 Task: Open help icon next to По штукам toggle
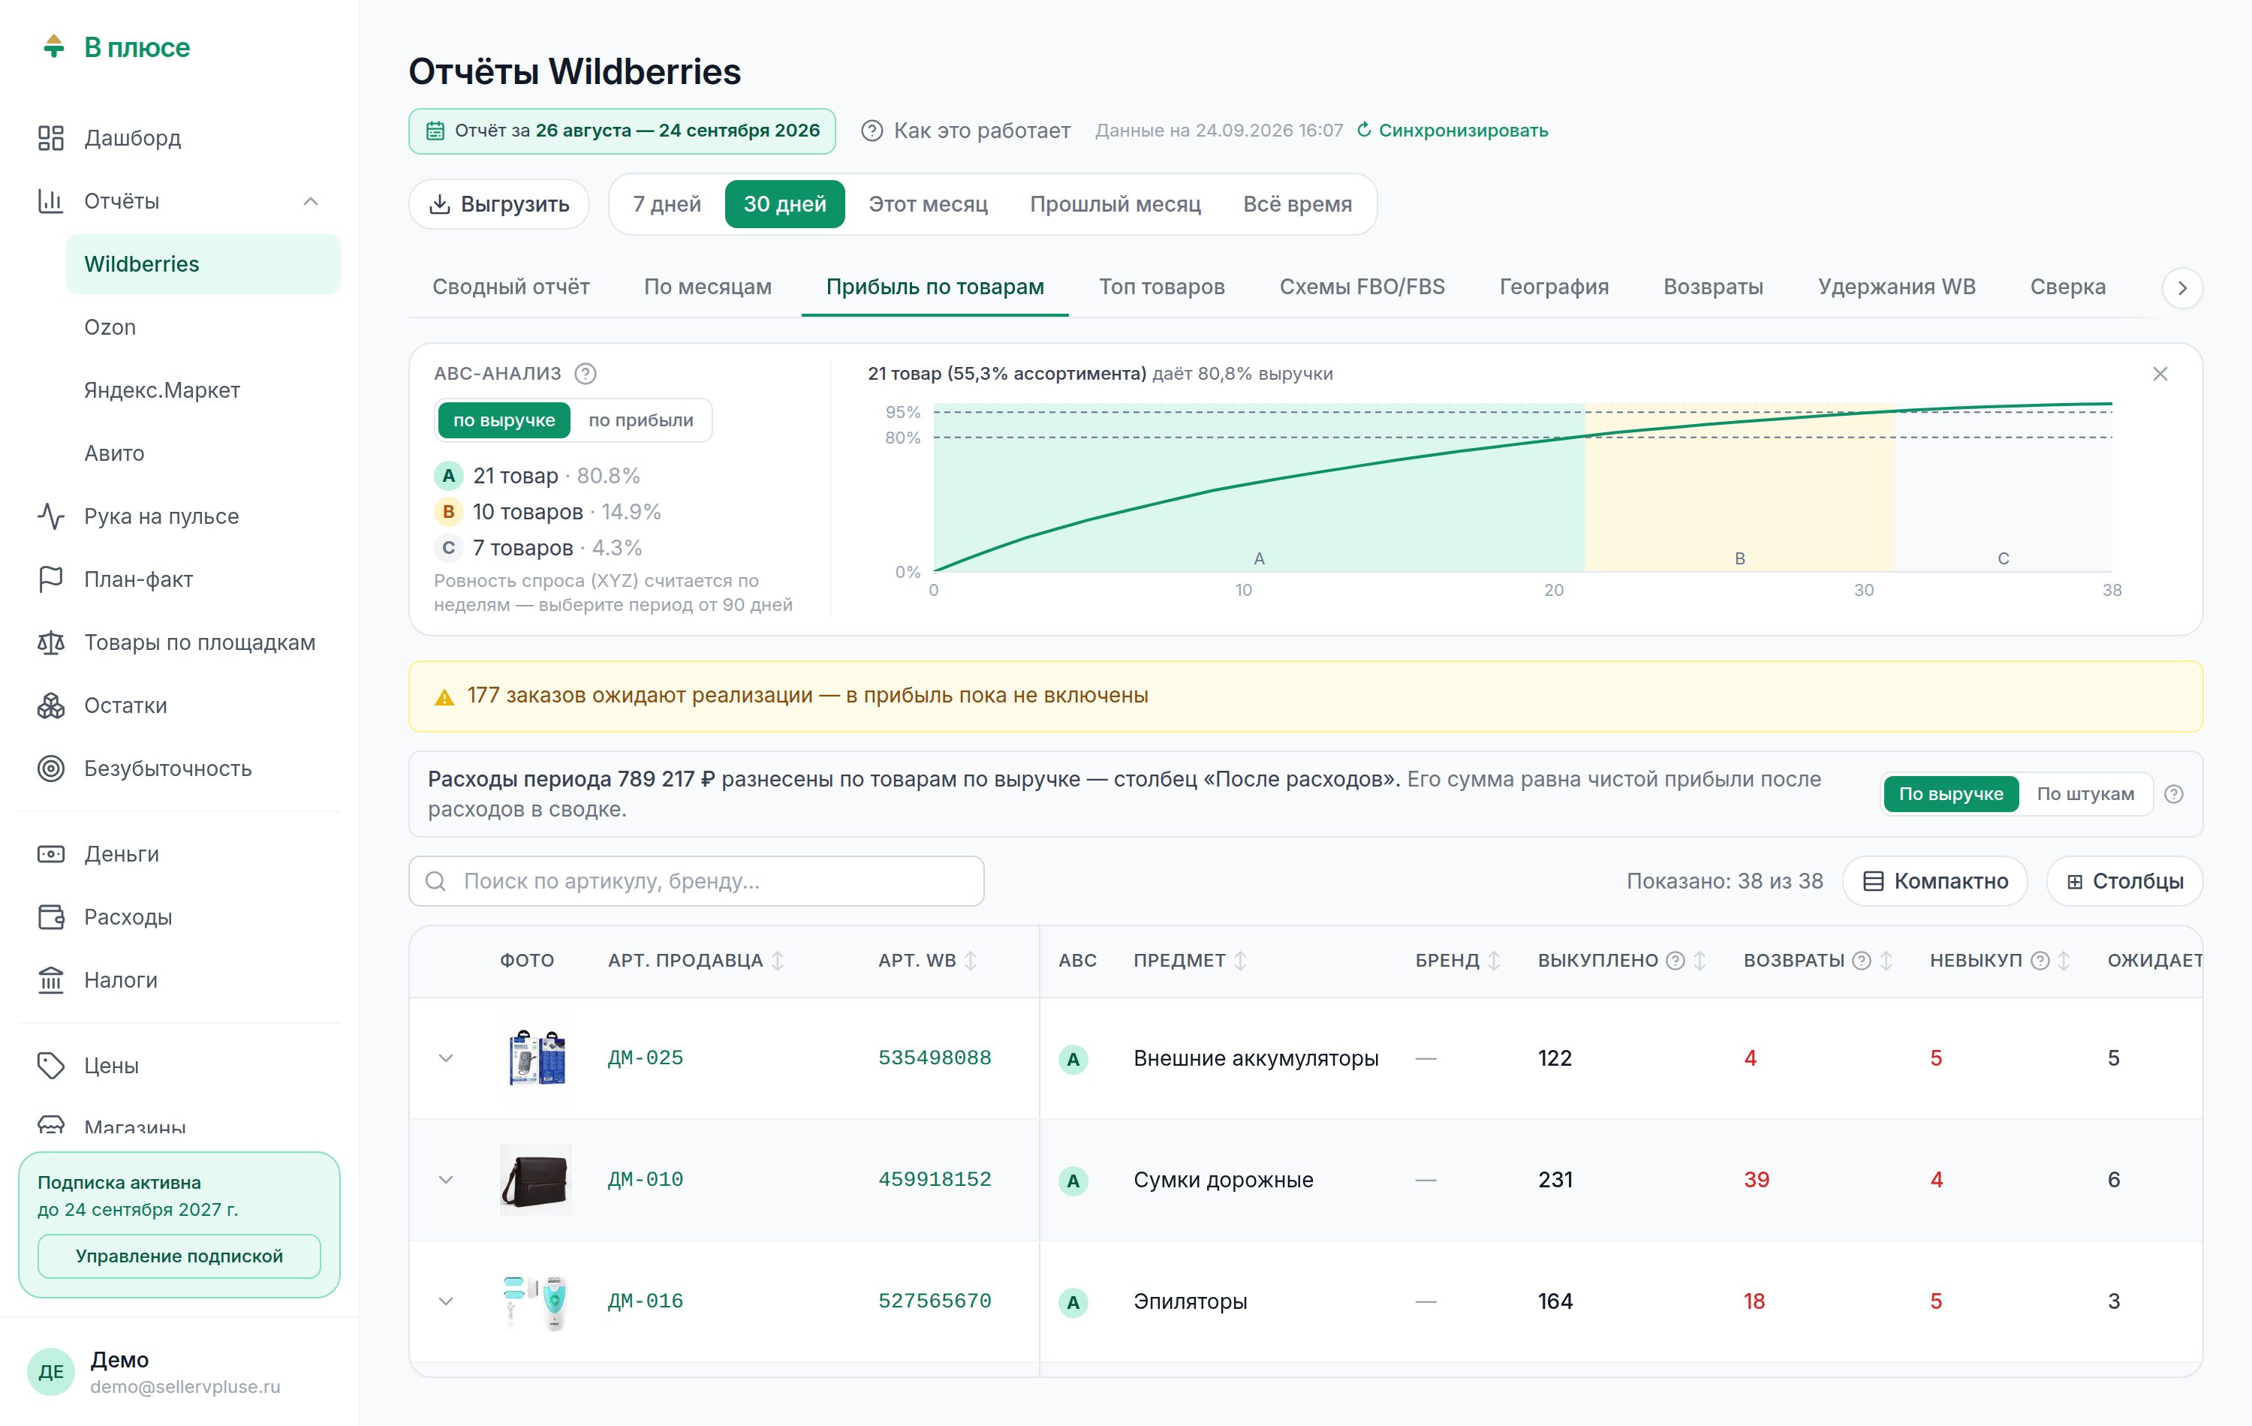pos(2173,794)
